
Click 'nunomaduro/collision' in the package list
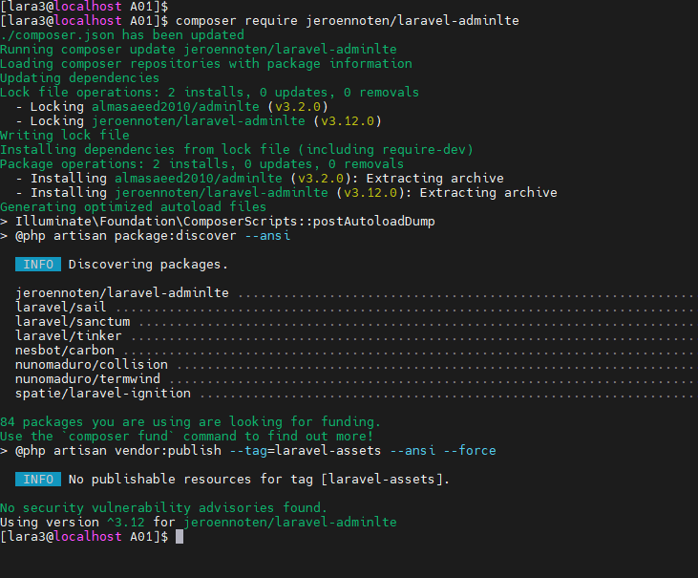[92, 365]
